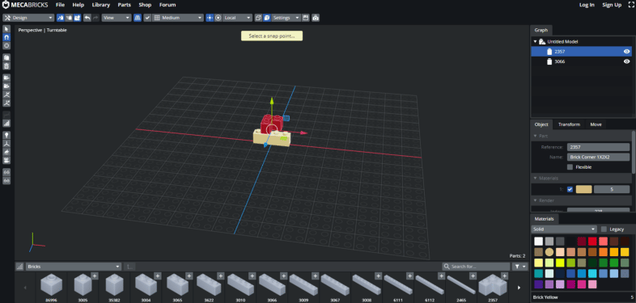Image resolution: width=636 pixels, height=303 pixels.
Task: Toggle visibility of part 3066
Action: pos(626,61)
